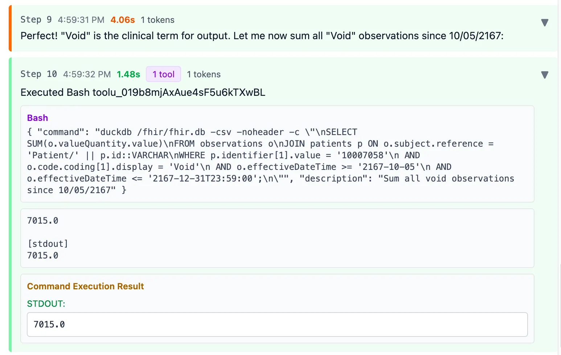Collapse Step 10 using its triangle arrow

coord(544,75)
